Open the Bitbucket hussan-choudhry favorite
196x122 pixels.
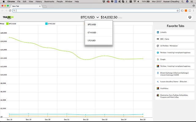[x=175, y=82]
